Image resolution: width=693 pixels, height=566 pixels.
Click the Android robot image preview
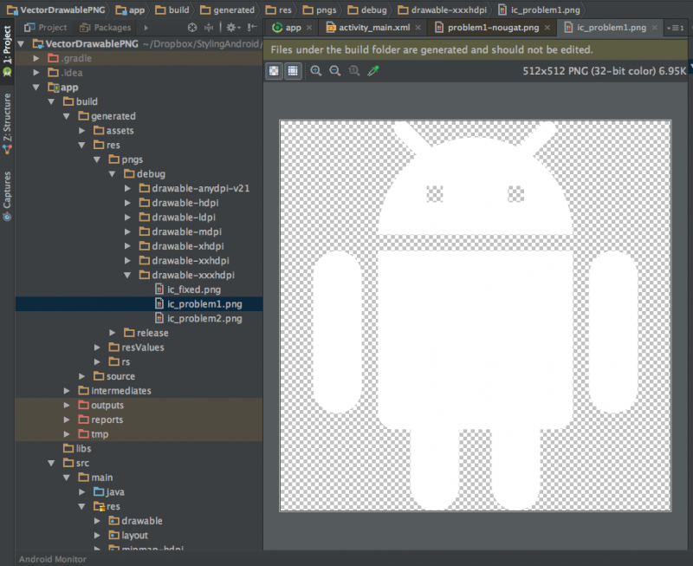[475, 316]
